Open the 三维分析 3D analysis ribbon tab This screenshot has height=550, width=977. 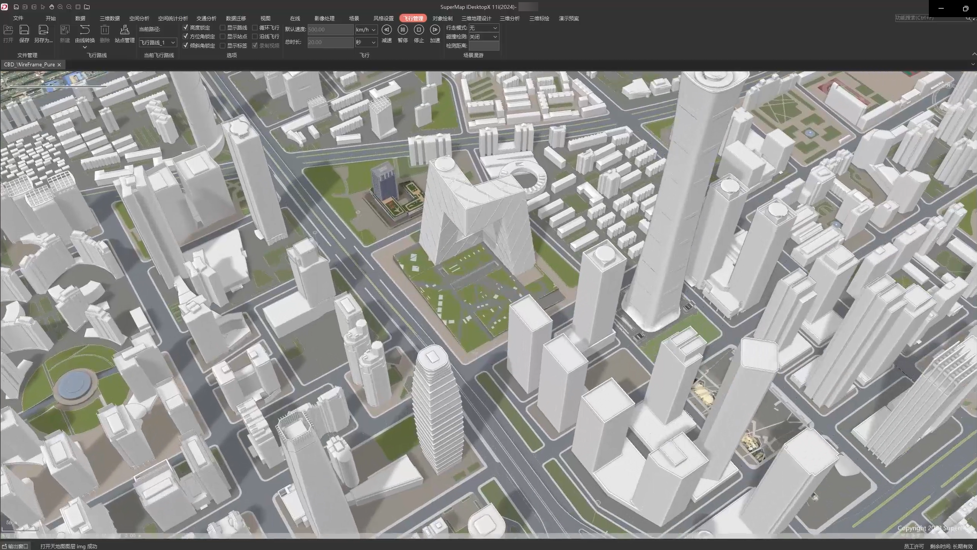pyautogui.click(x=509, y=18)
